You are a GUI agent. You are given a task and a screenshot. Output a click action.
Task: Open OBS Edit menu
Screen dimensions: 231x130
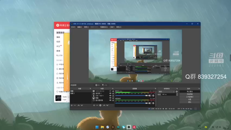pos(80,27)
